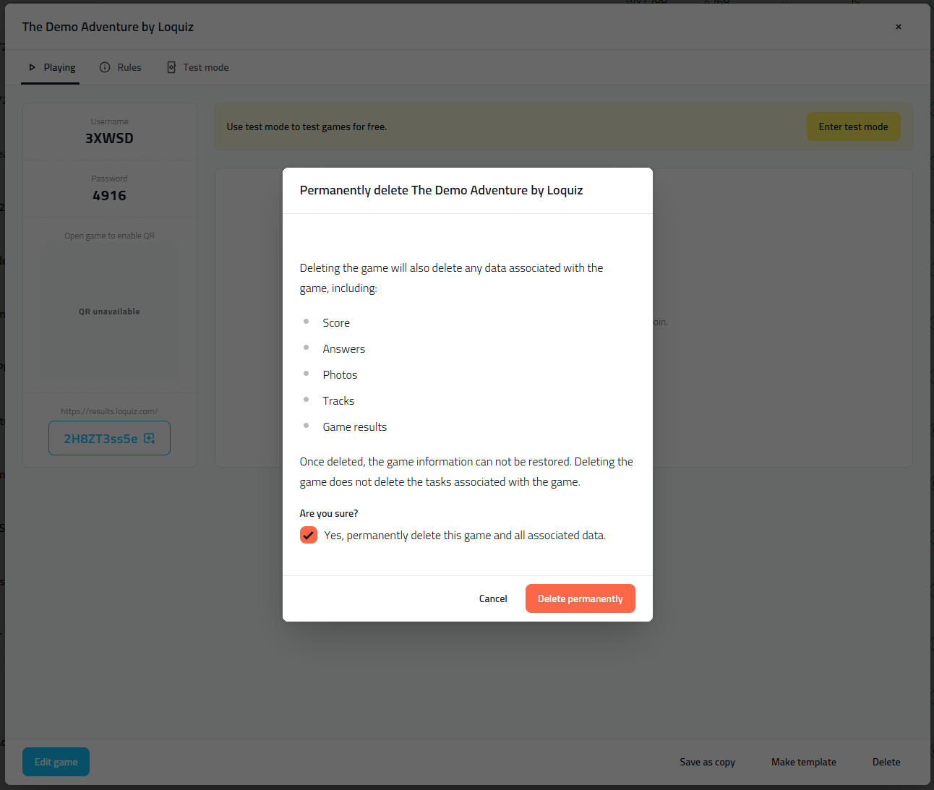Image resolution: width=934 pixels, height=790 pixels.
Task: Click the info circle icon beside Rules
Action: 105,67
